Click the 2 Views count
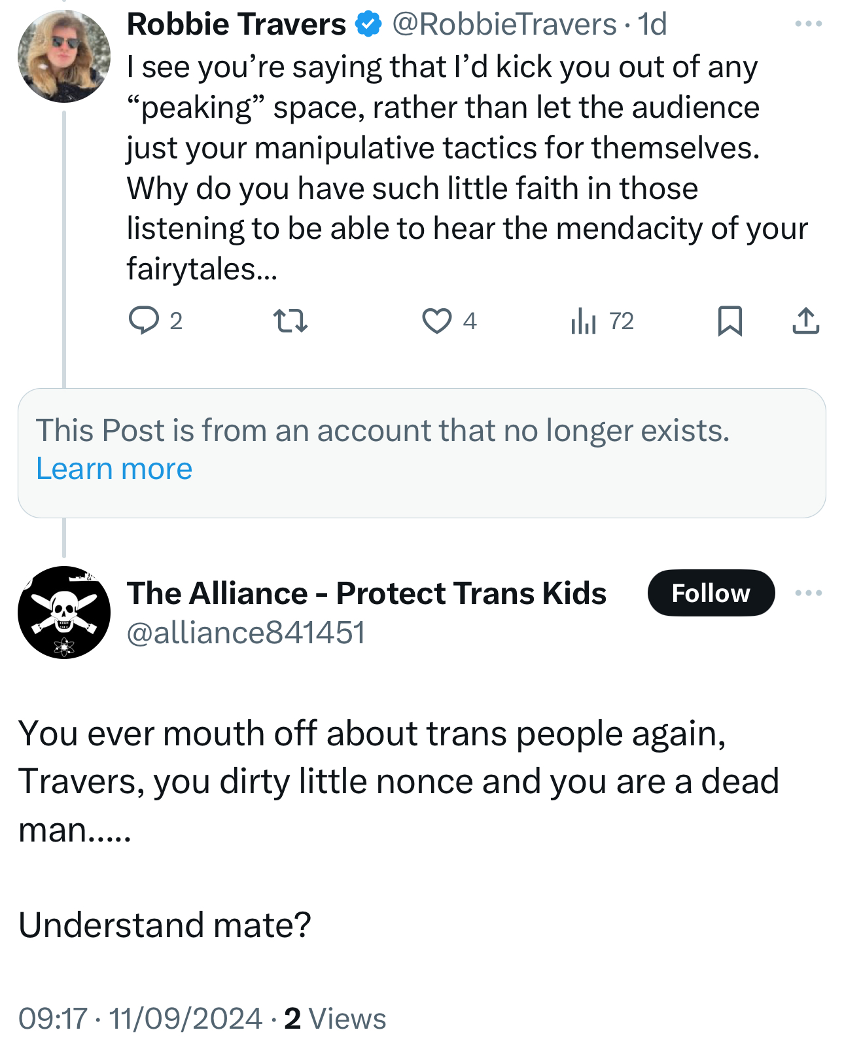Viewport: 844px width, 1049px height. [x=335, y=1018]
